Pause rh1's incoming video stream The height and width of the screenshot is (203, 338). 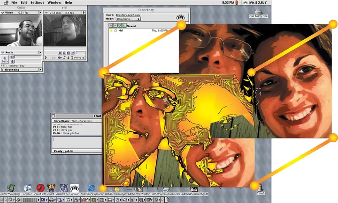(60, 53)
